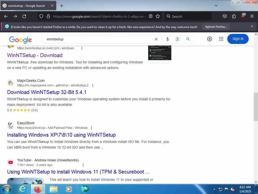Image resolution: width=258 pixels, height=194 pixels.
Task: Open Installing Windows XP\7\8\10 using WinNTSetup link
Action: [61, 135]
